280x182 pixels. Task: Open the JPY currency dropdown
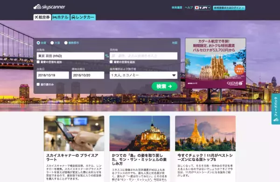[203, 7]
